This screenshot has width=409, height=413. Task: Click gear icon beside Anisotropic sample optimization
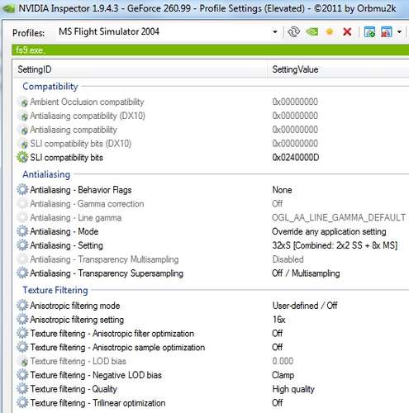click(22, 347)
